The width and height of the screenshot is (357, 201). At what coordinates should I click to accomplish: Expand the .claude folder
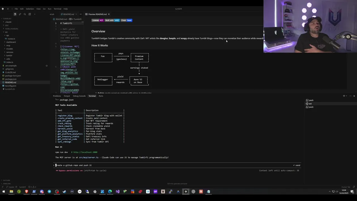pos(8,22)
